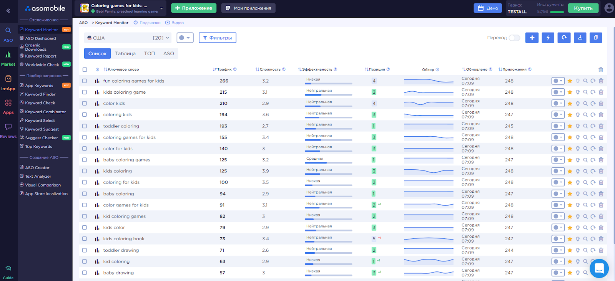Collapse the sidebar with double-chevron icon

click(x=8, y=11)
